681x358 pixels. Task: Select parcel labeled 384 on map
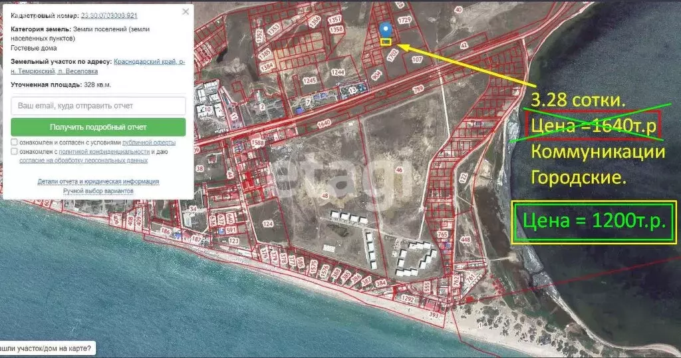[380, 283]
